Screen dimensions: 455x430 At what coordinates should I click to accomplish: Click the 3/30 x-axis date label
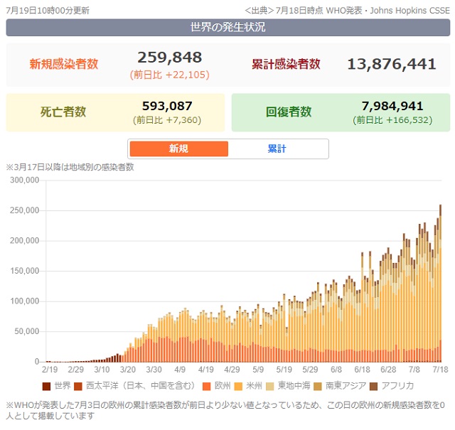(154, 370)
